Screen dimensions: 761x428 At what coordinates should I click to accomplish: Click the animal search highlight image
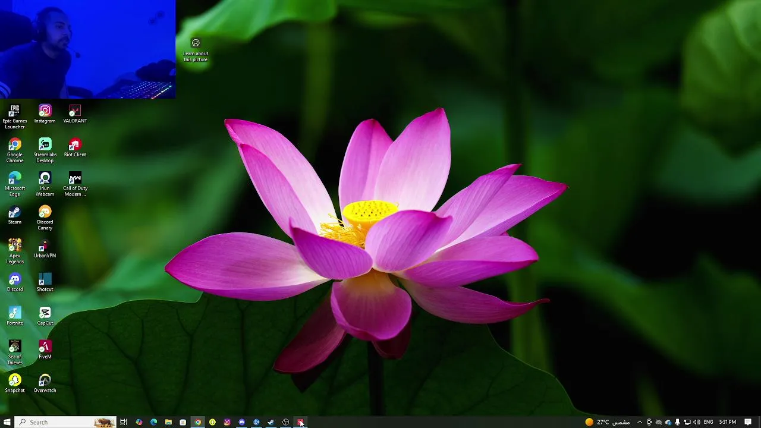104,422
